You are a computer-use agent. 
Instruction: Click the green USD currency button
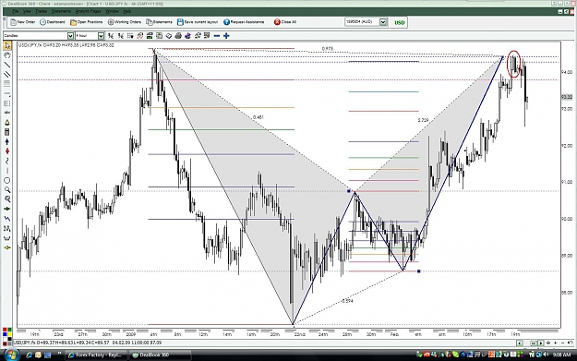coord(399,22)
